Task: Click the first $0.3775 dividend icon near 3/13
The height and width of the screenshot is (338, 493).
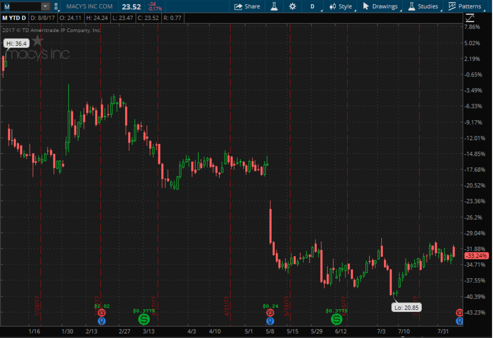Action: pyautogui.click(x=144, y=319)
